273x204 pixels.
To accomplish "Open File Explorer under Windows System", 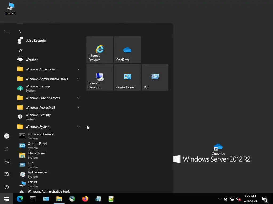I will 49,155.
